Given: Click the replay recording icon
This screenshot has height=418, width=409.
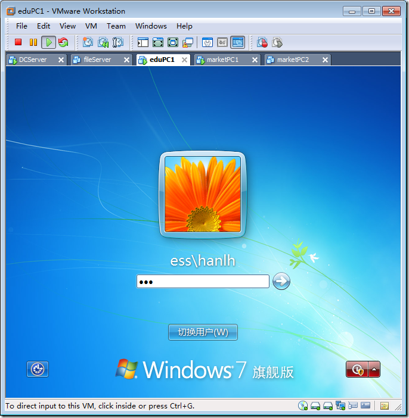Looking at the screenshot, I should 277,42.
